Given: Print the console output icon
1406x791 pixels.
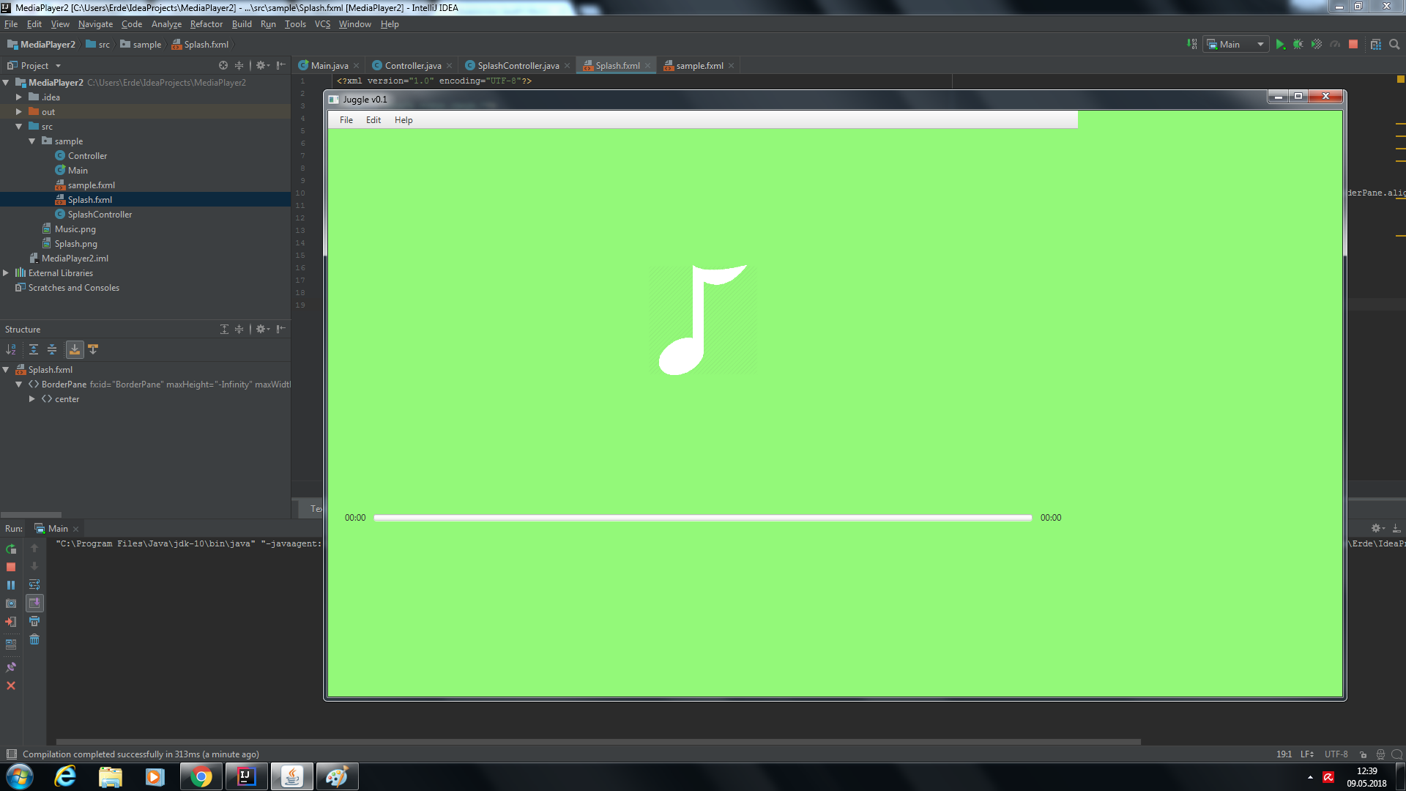Looking at the screenshot, I should (x=34, y=621).
